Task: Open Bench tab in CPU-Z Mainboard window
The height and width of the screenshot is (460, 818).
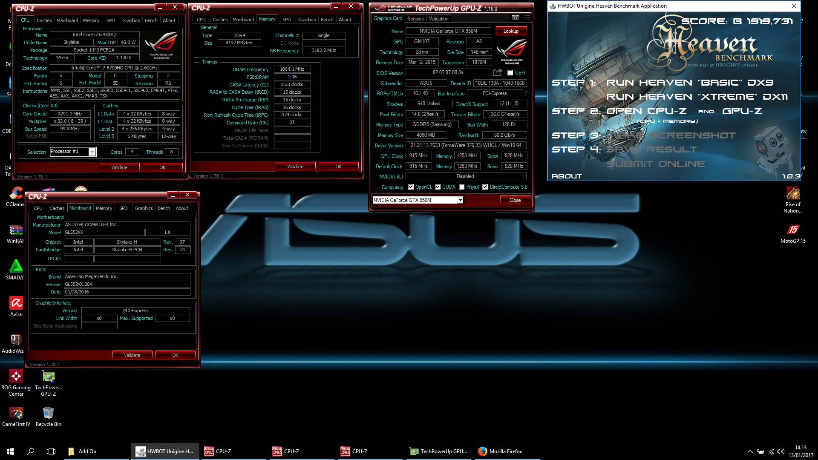Action: coord(164,208)
